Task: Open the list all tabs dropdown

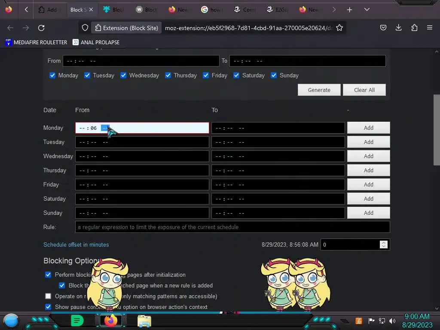Action: (367, 9)
